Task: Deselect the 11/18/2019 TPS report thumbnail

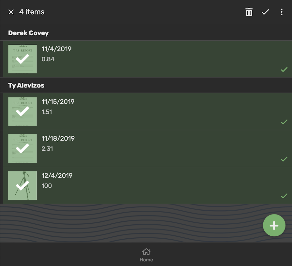Action: coord(23,148)
